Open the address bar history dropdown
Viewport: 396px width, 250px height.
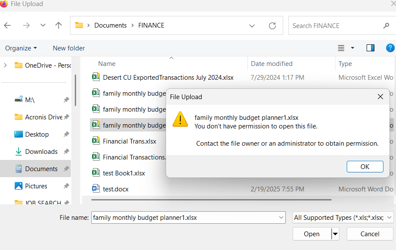[252, 25]
